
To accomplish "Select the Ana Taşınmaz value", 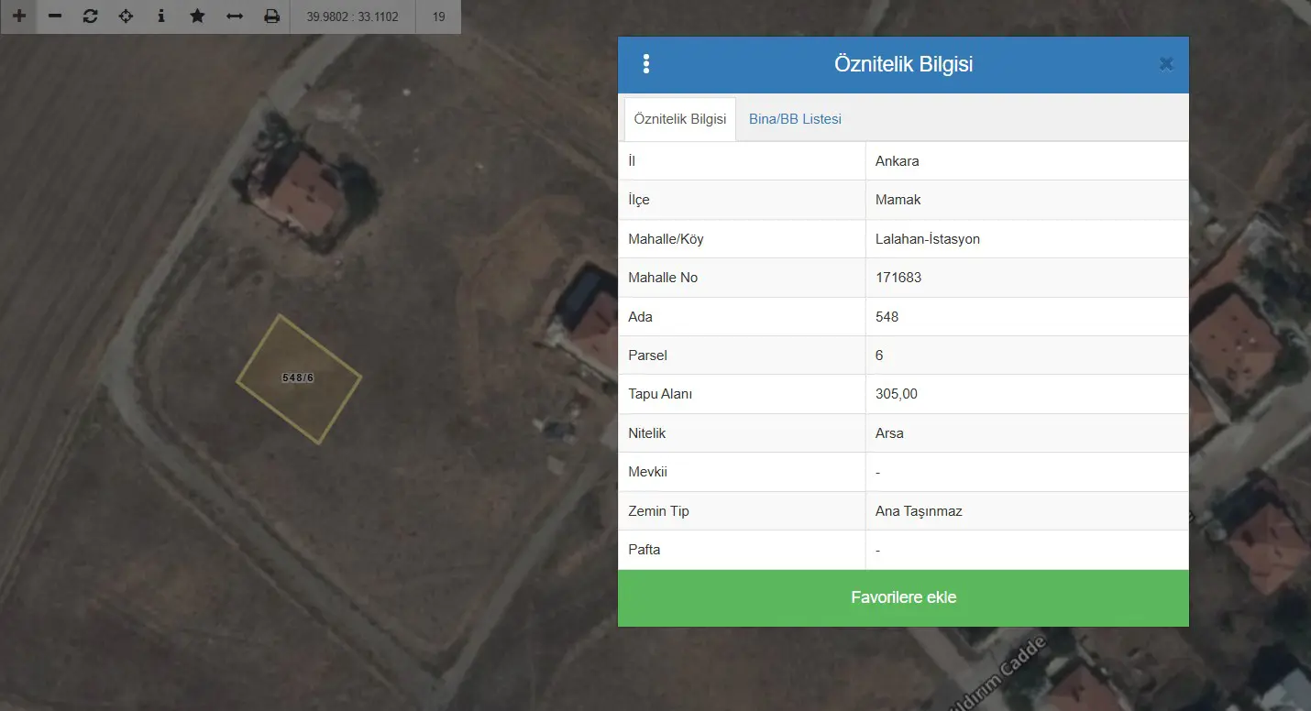I will [x=919, y=511].
